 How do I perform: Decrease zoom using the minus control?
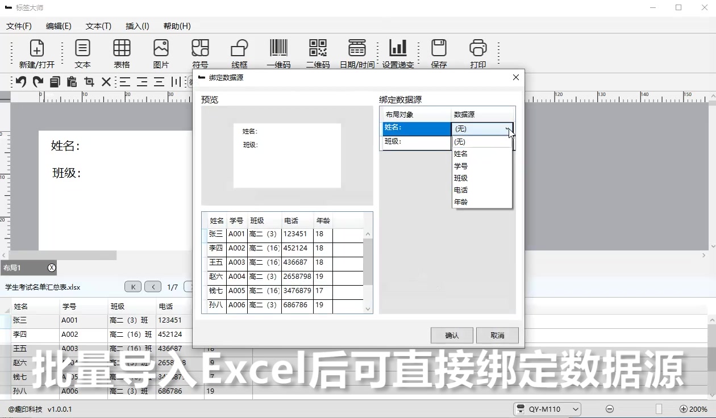pyautogui.click(x=610, y=409)
